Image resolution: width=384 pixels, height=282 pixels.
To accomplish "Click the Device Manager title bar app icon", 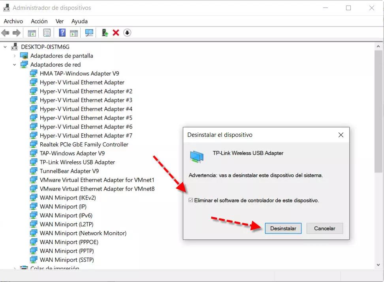I will coord(6,7).
